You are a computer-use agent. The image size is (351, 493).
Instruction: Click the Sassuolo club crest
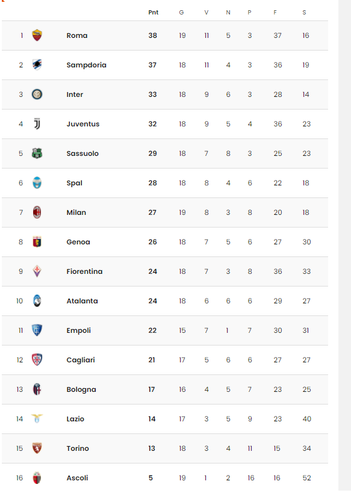point(37,153)
